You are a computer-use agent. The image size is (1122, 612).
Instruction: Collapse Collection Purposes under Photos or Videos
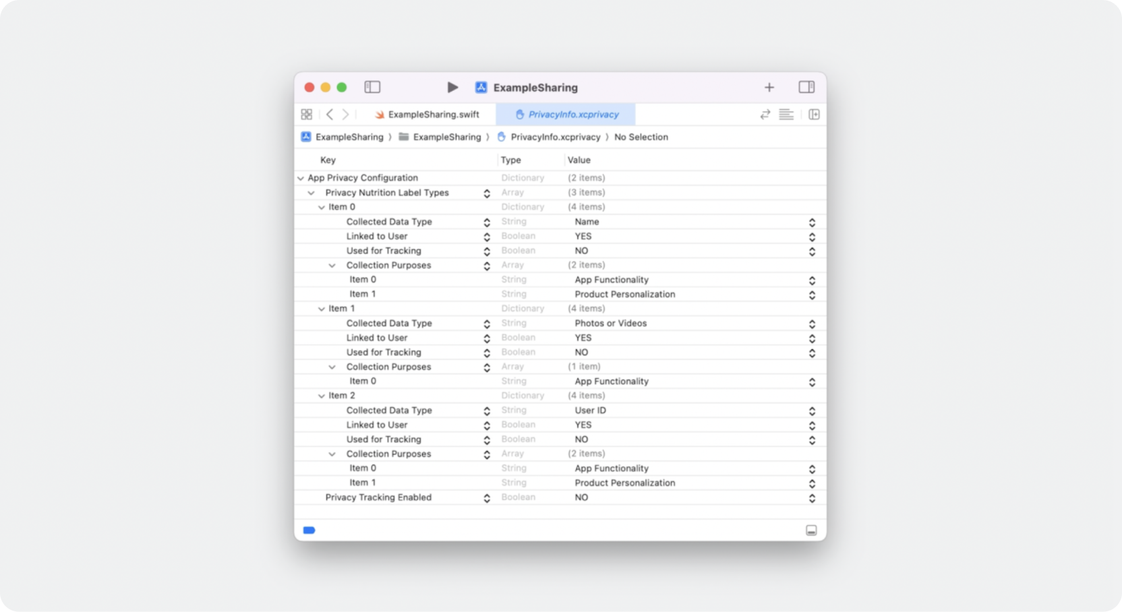tap(332, 367)
